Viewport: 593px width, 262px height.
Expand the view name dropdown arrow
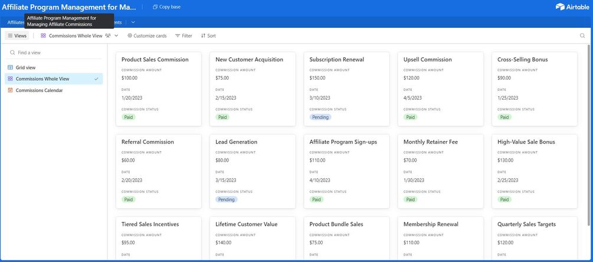116,36
